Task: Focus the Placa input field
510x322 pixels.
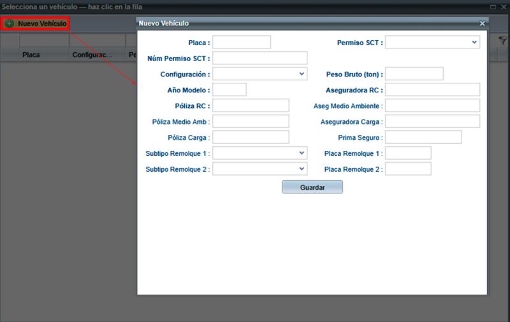Action: coord(242,42)
